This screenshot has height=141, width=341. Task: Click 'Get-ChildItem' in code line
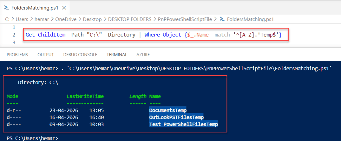tap(45, 35)
